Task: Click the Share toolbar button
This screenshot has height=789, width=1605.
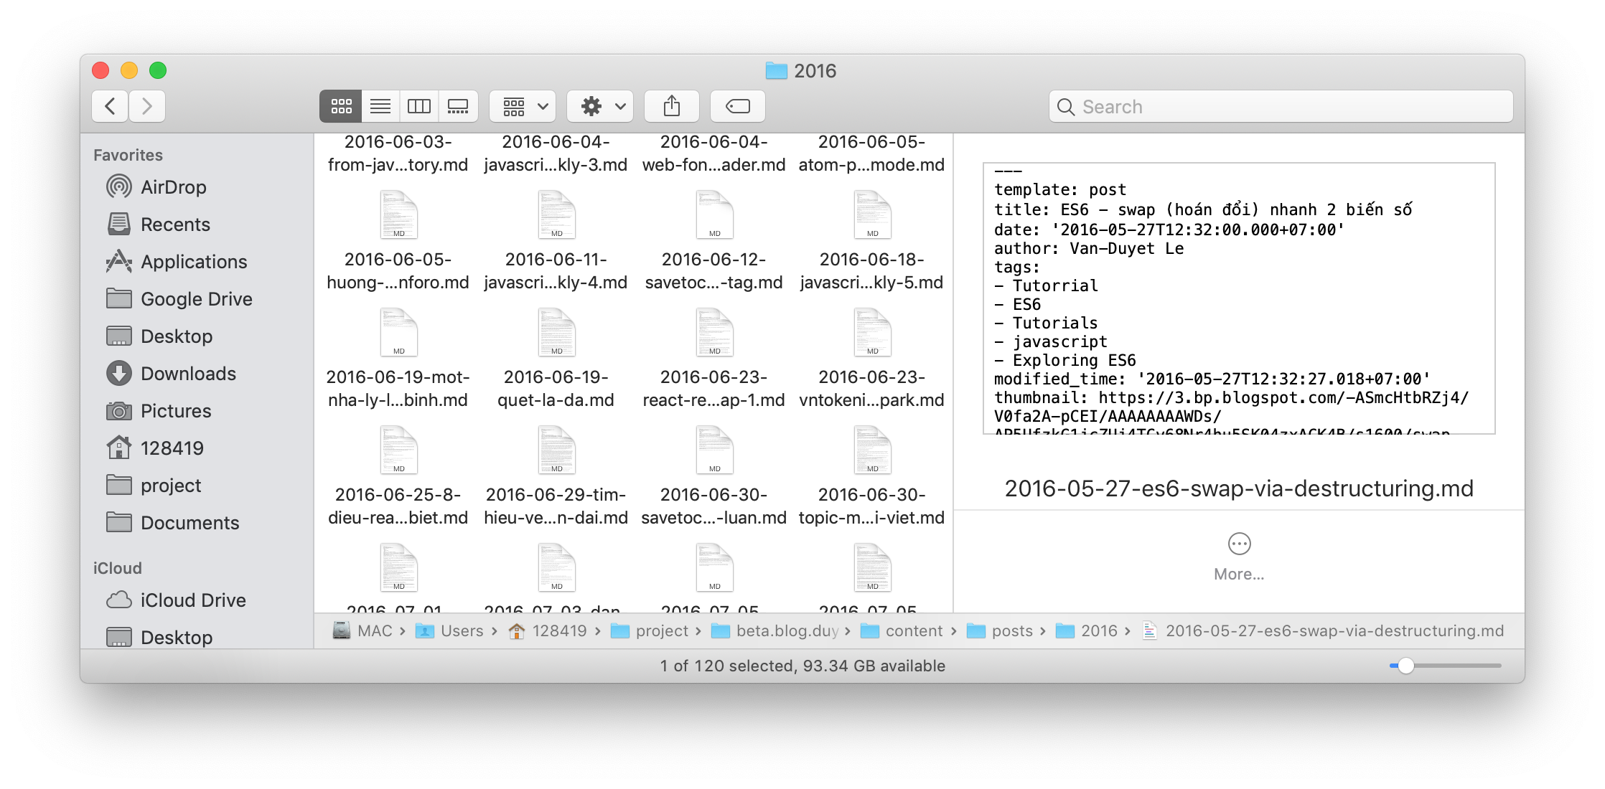Action: [672, 106]
